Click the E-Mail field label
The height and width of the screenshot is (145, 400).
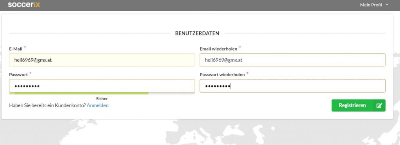tap(16, 49)
